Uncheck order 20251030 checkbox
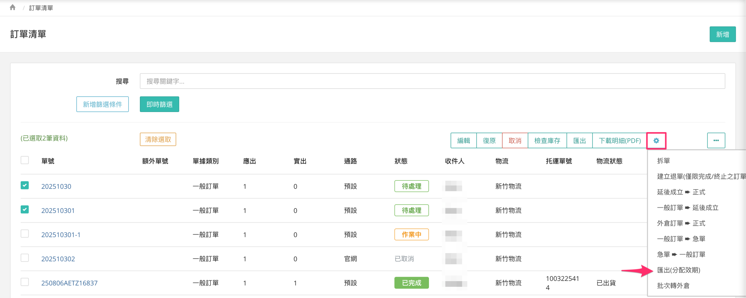746x298 pixels. [x=25, y=185]
